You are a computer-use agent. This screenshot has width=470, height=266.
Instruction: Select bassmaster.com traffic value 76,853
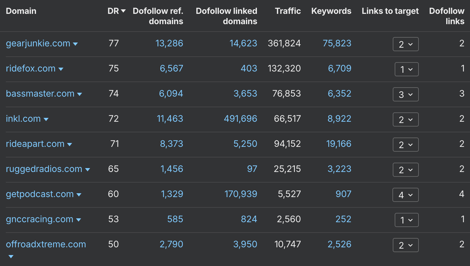287,94
